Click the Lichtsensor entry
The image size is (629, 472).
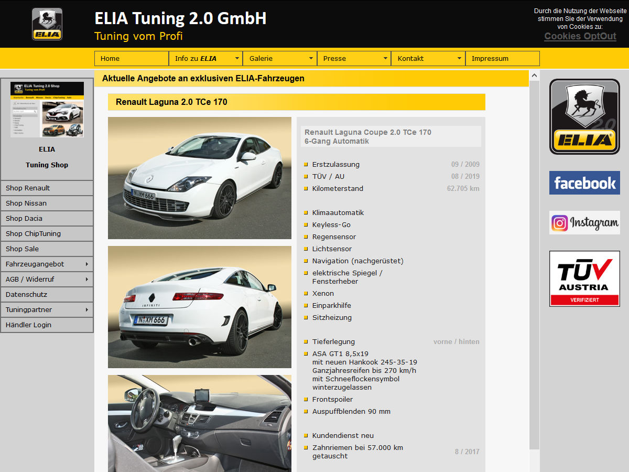tap(332, 249)
